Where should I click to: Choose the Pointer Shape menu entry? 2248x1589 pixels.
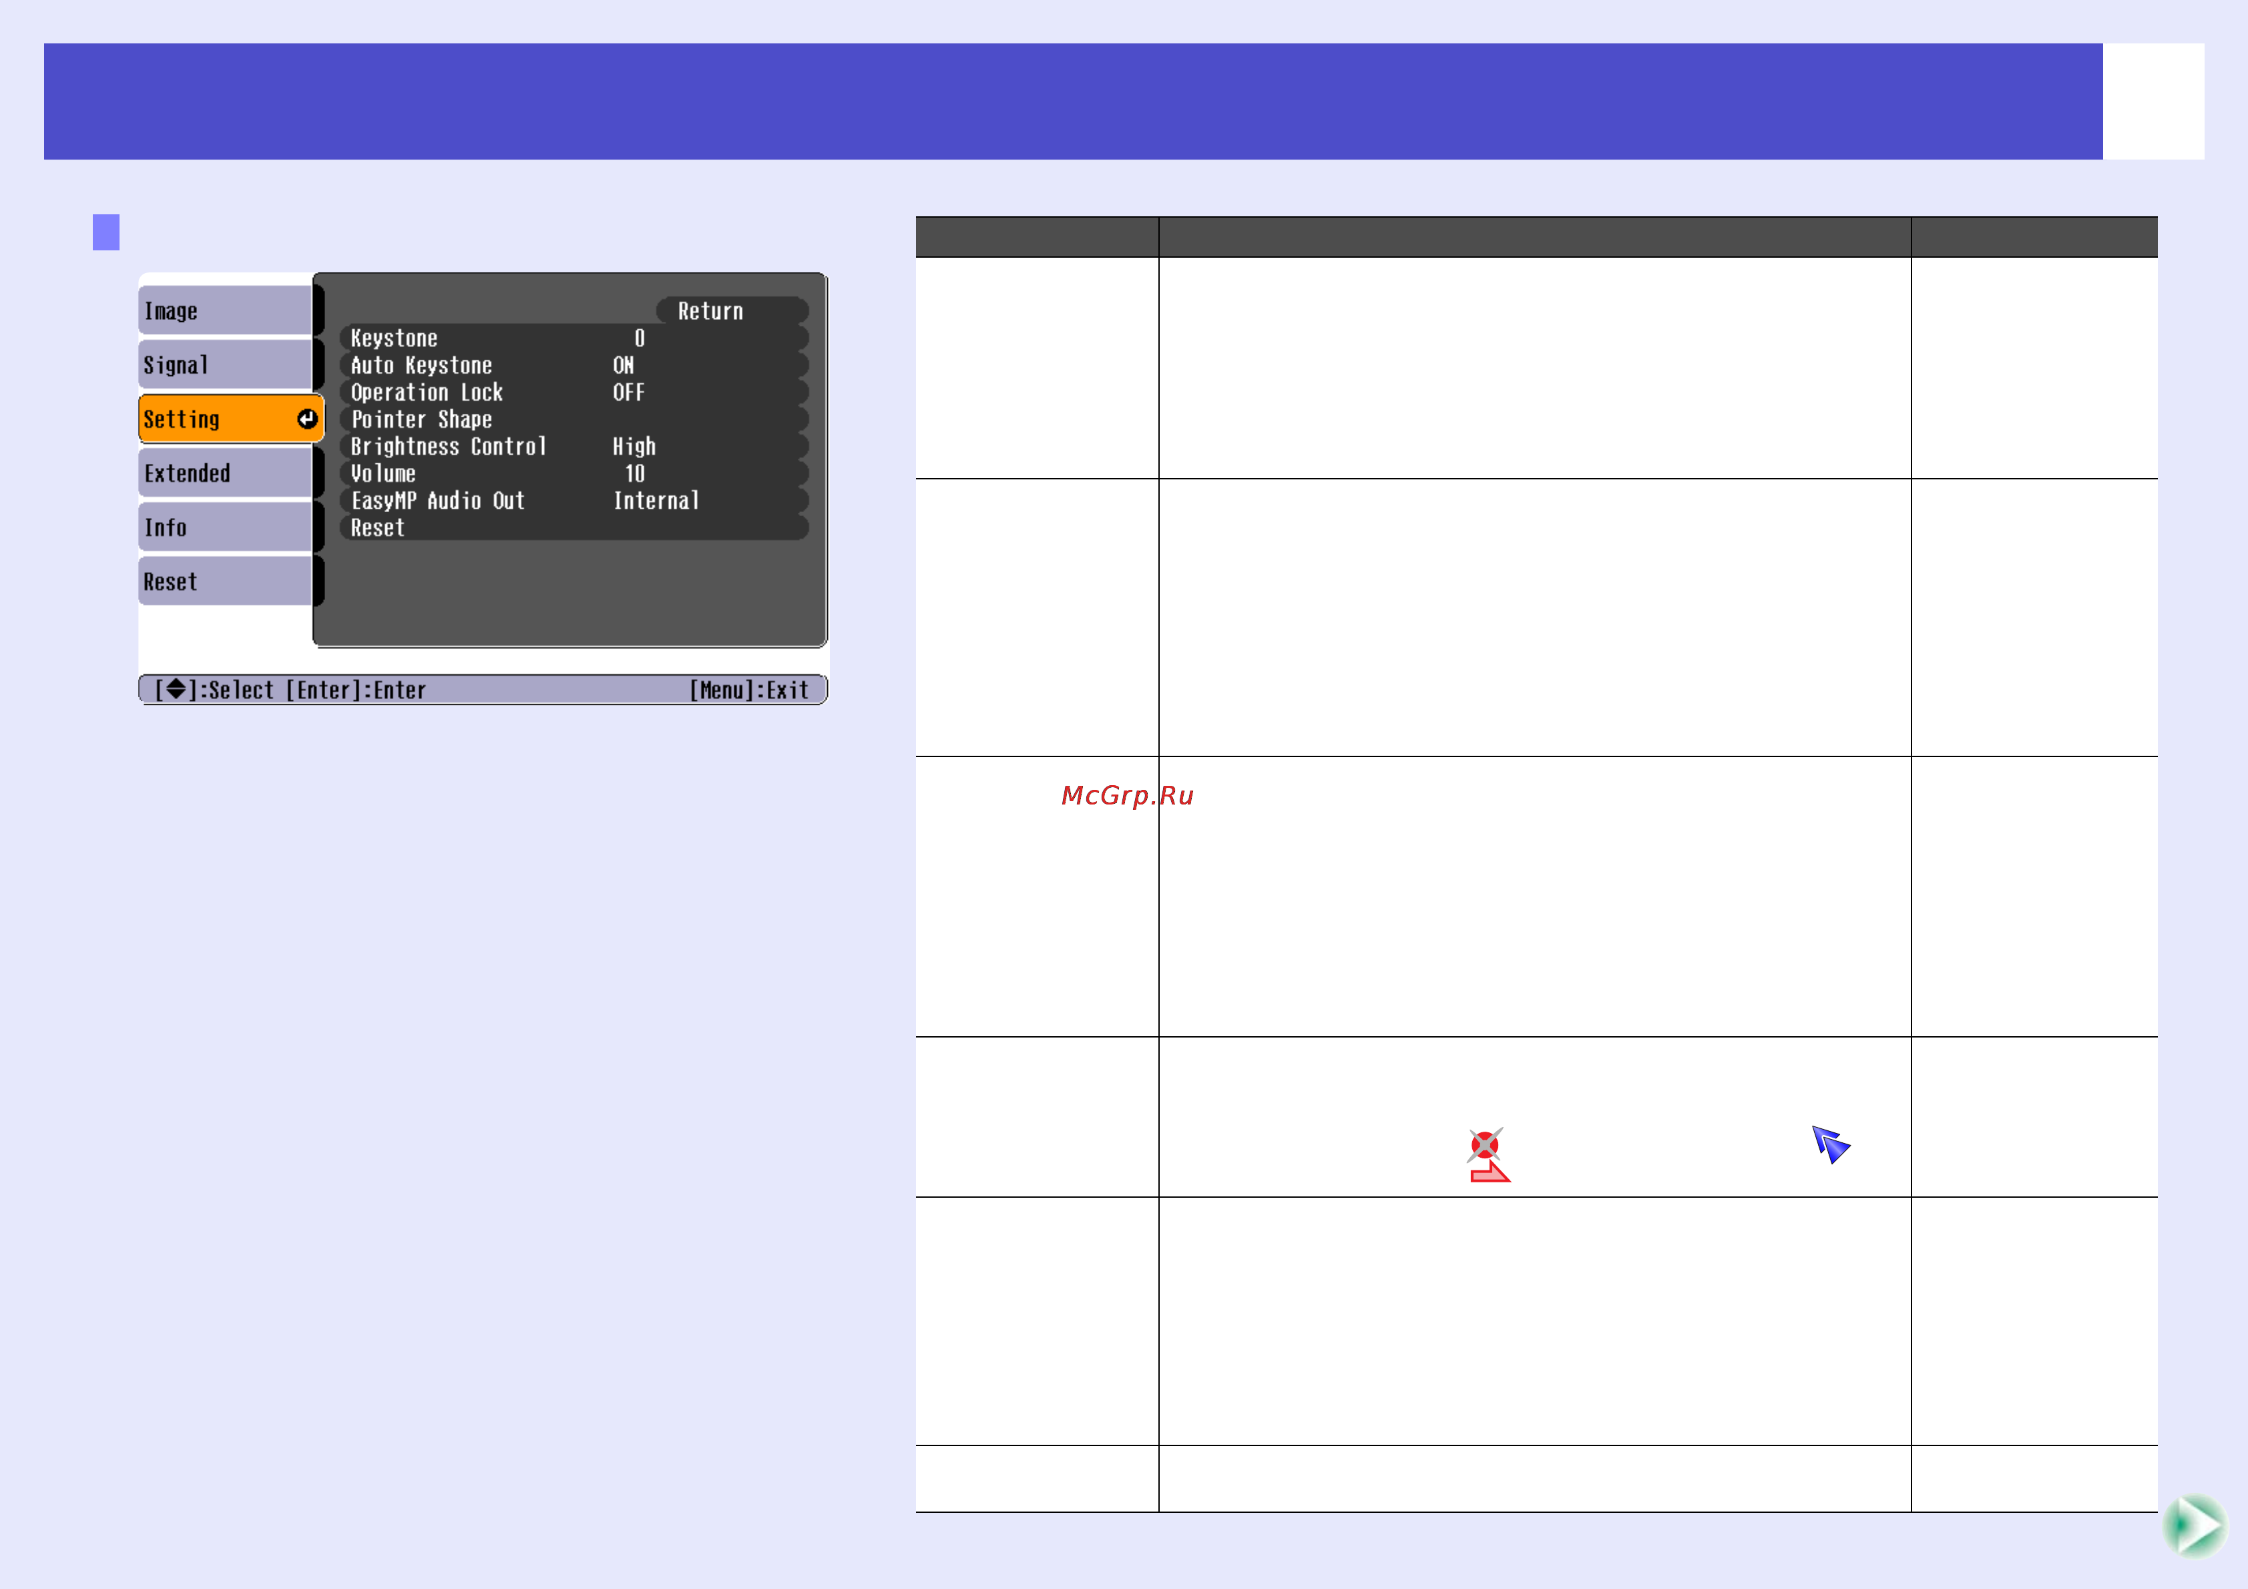coord(574,420)
